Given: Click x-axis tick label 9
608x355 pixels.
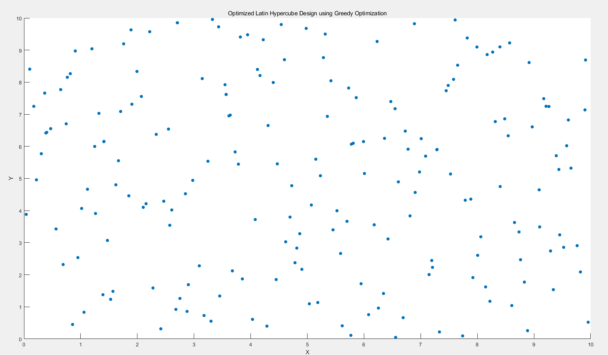Looking at the screenshot, I should click(534, 344).
